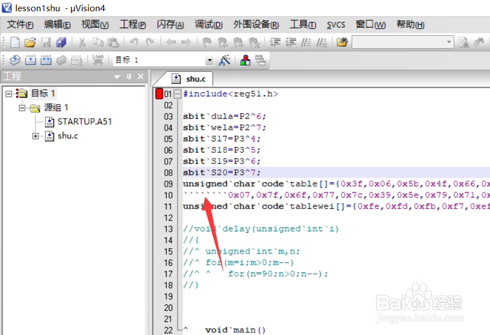Open Manage Components with the colored blocks icon
This screenshot has width=490, height=335.
(245, 60)
